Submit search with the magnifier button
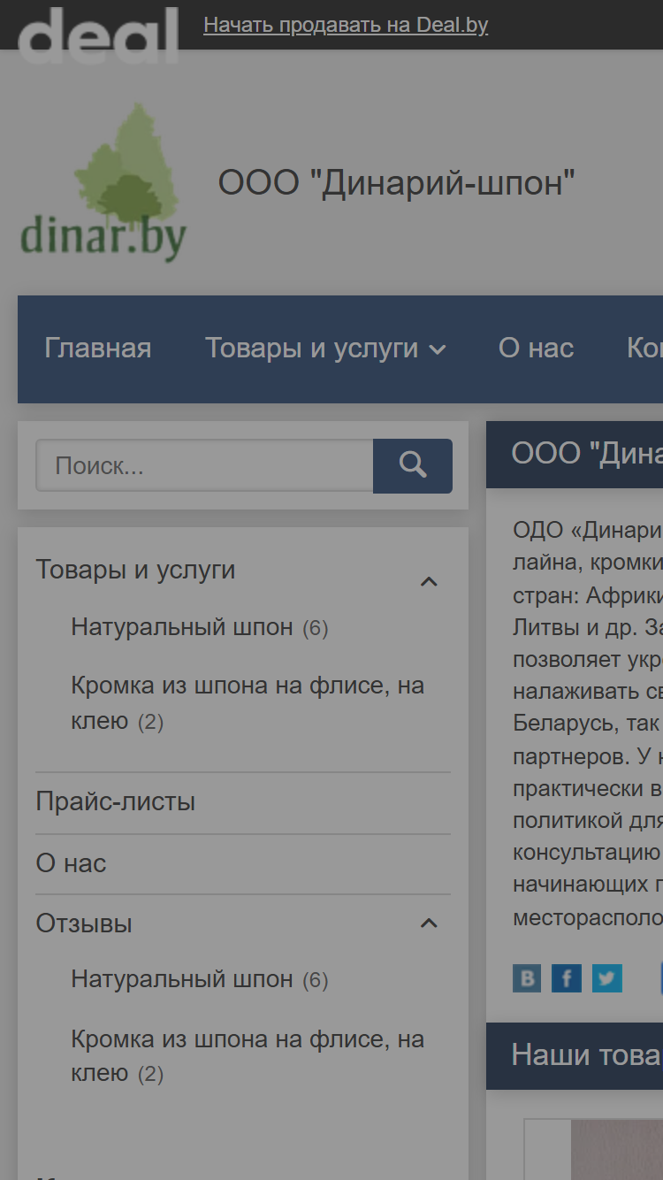 point(413,465)
